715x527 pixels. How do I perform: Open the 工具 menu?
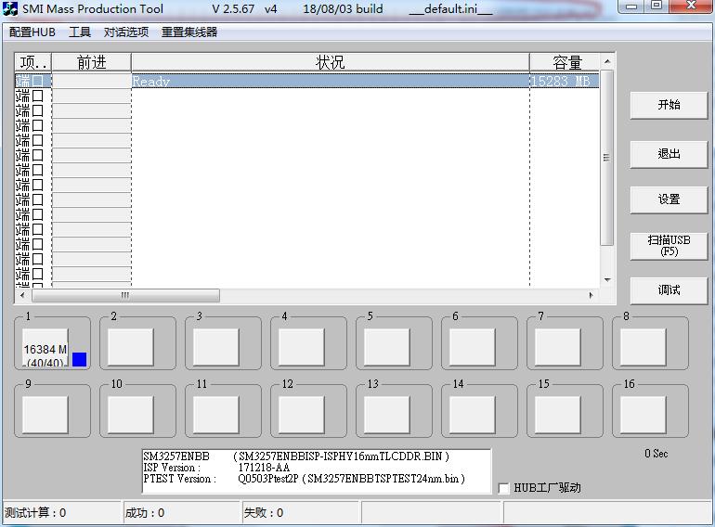80,32
